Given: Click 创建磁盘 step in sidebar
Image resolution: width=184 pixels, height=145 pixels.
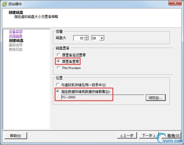Looking at the screenshot, I should click(x=16, y=40).
